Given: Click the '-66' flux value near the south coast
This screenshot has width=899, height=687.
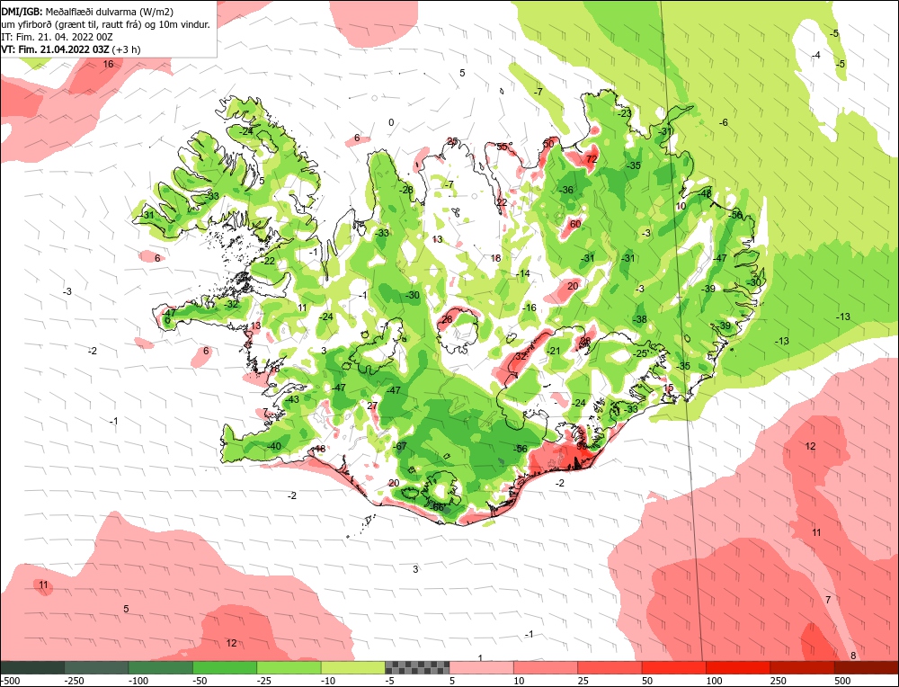Looking at the screenshot, I should (437, 507).
